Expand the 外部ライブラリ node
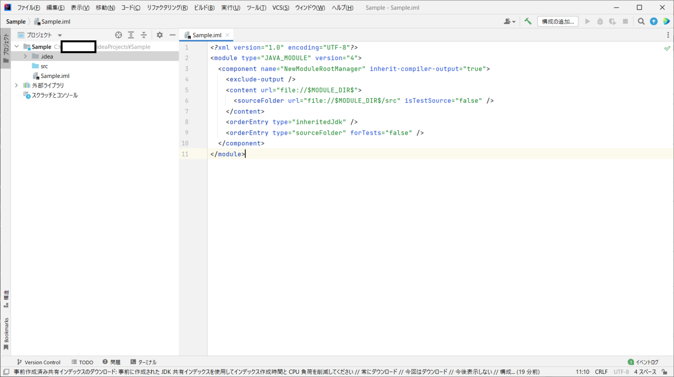This screenshot has height=377, width=674. (x=17, y=85)
